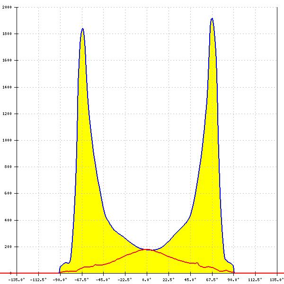Click the blue curve's peak near -67.5°
The width and height of the screenshot is (284, 284).
click(x=82, y=28)
